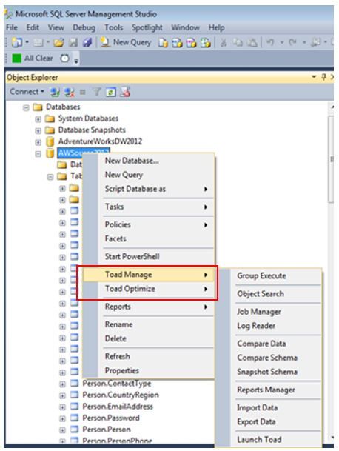
Task: Click the Object Explorer vertical scrollbar thumb
Action: tap(331, 160)
